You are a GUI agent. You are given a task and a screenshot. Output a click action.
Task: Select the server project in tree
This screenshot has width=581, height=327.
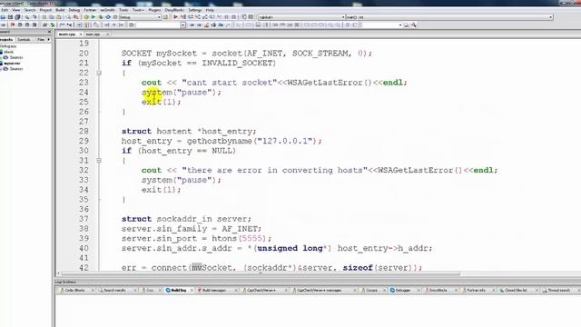(x=12, y=63)
